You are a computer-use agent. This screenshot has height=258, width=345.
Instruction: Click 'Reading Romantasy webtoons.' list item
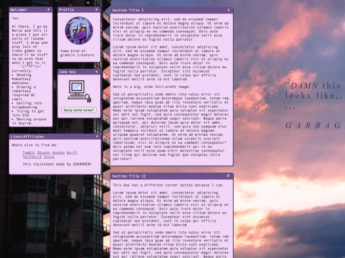coord(22,79)
